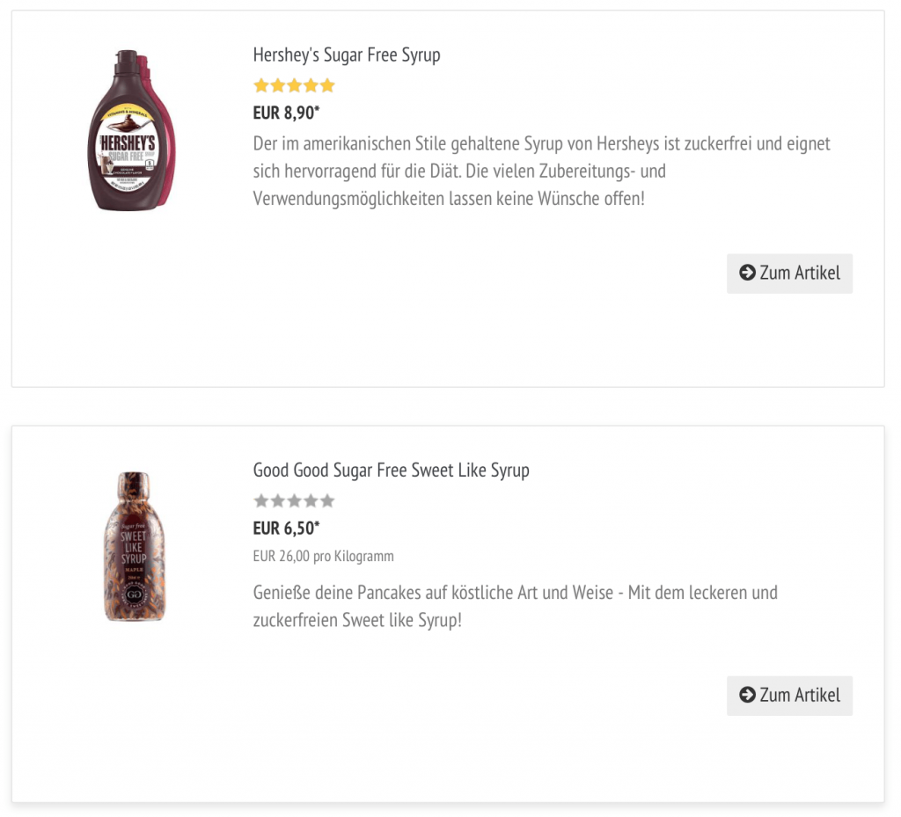901x817 pixels.
Task: Select the third grey star under Good Good Syrup
Action: click(295, 501)
